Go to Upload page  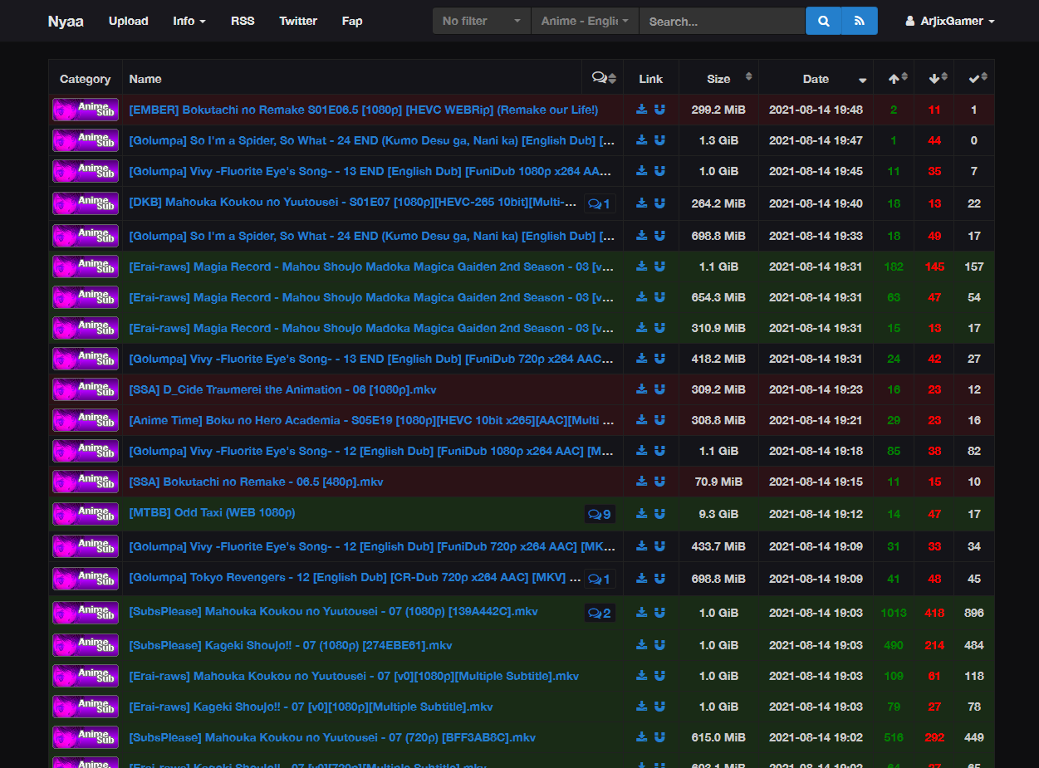point(129,21)
